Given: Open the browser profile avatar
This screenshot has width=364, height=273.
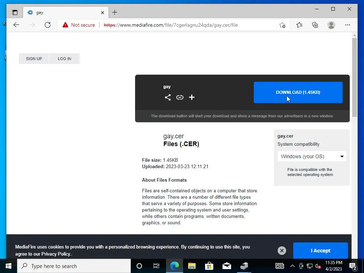Looking at the screenshot, I should (x=331, y=25).
